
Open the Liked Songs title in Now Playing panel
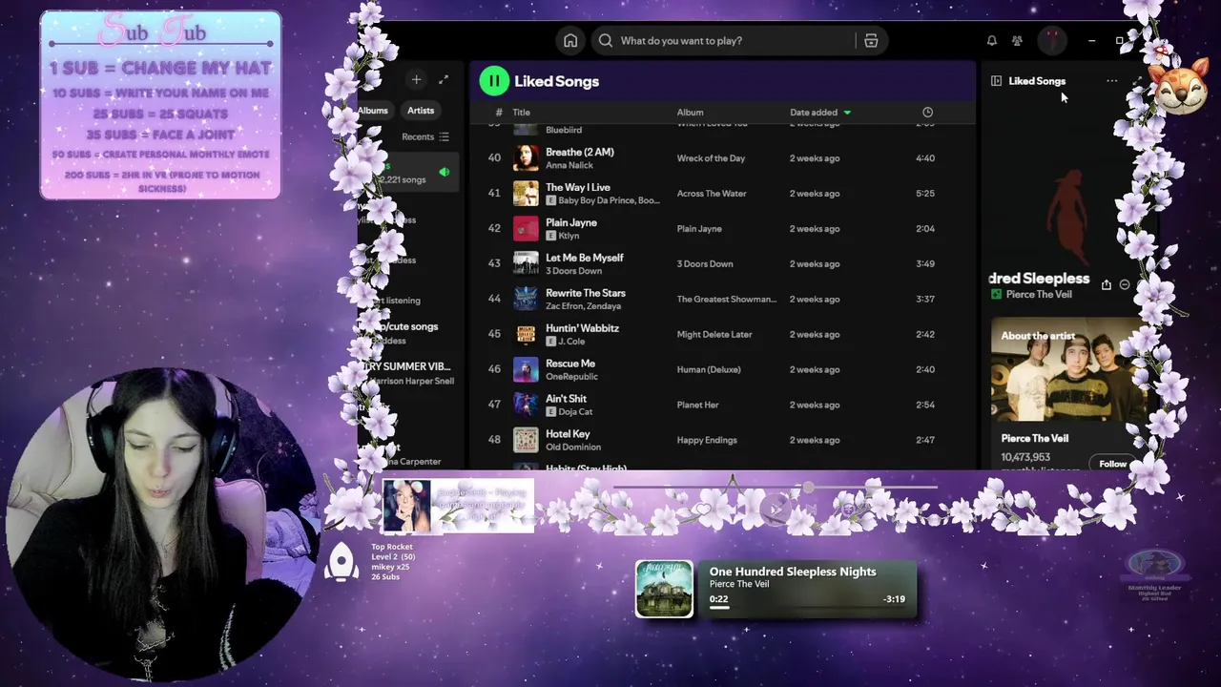pyautogui.click(x=1037, y=81)
